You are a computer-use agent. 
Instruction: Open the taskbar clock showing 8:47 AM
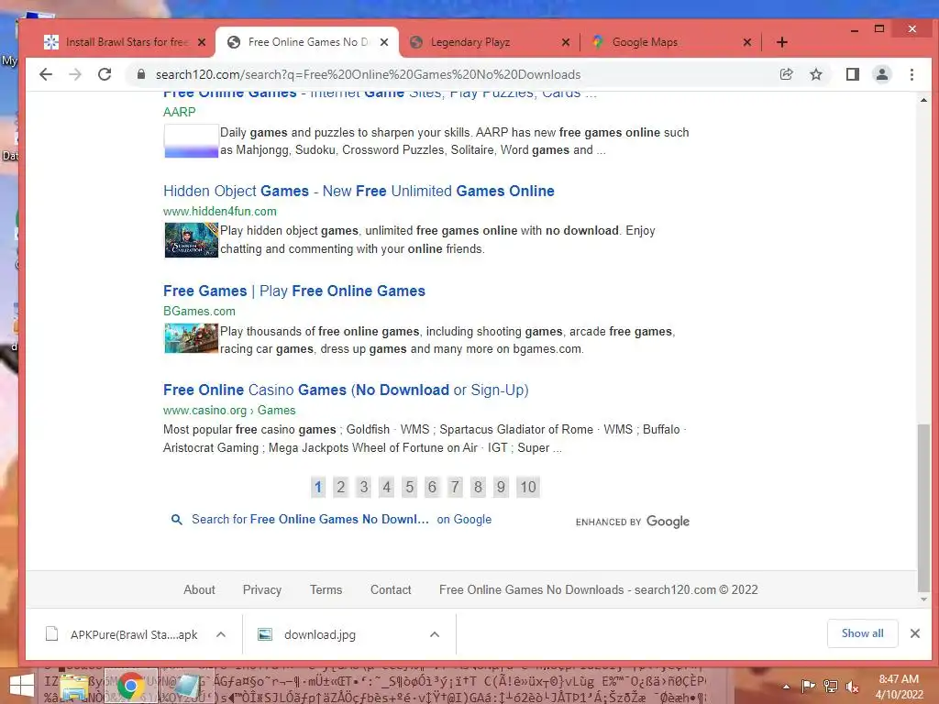899,687
